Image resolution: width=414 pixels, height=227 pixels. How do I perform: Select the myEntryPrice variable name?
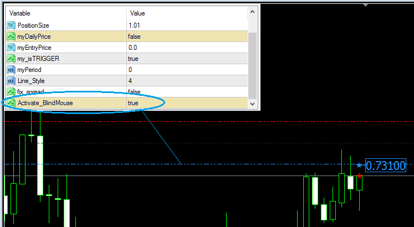click(x=34, y=48)
